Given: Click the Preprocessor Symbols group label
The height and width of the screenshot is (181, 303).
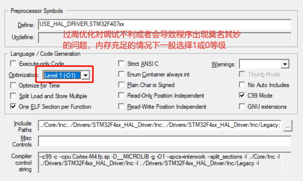Looking at the screenshot, I should click(x=37, y=11).
